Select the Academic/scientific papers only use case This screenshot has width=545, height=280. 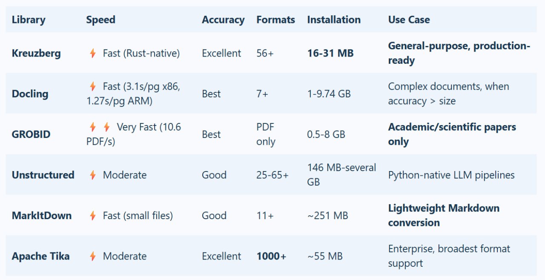point(452,134)
